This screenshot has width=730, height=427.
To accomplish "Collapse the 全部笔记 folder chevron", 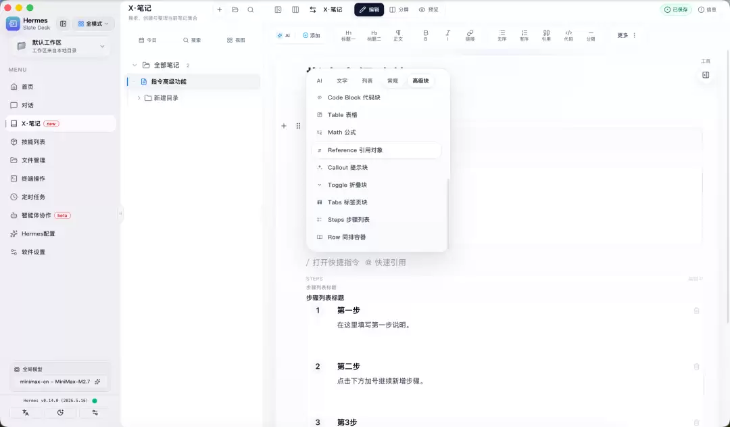I will [x=135, y=65].
